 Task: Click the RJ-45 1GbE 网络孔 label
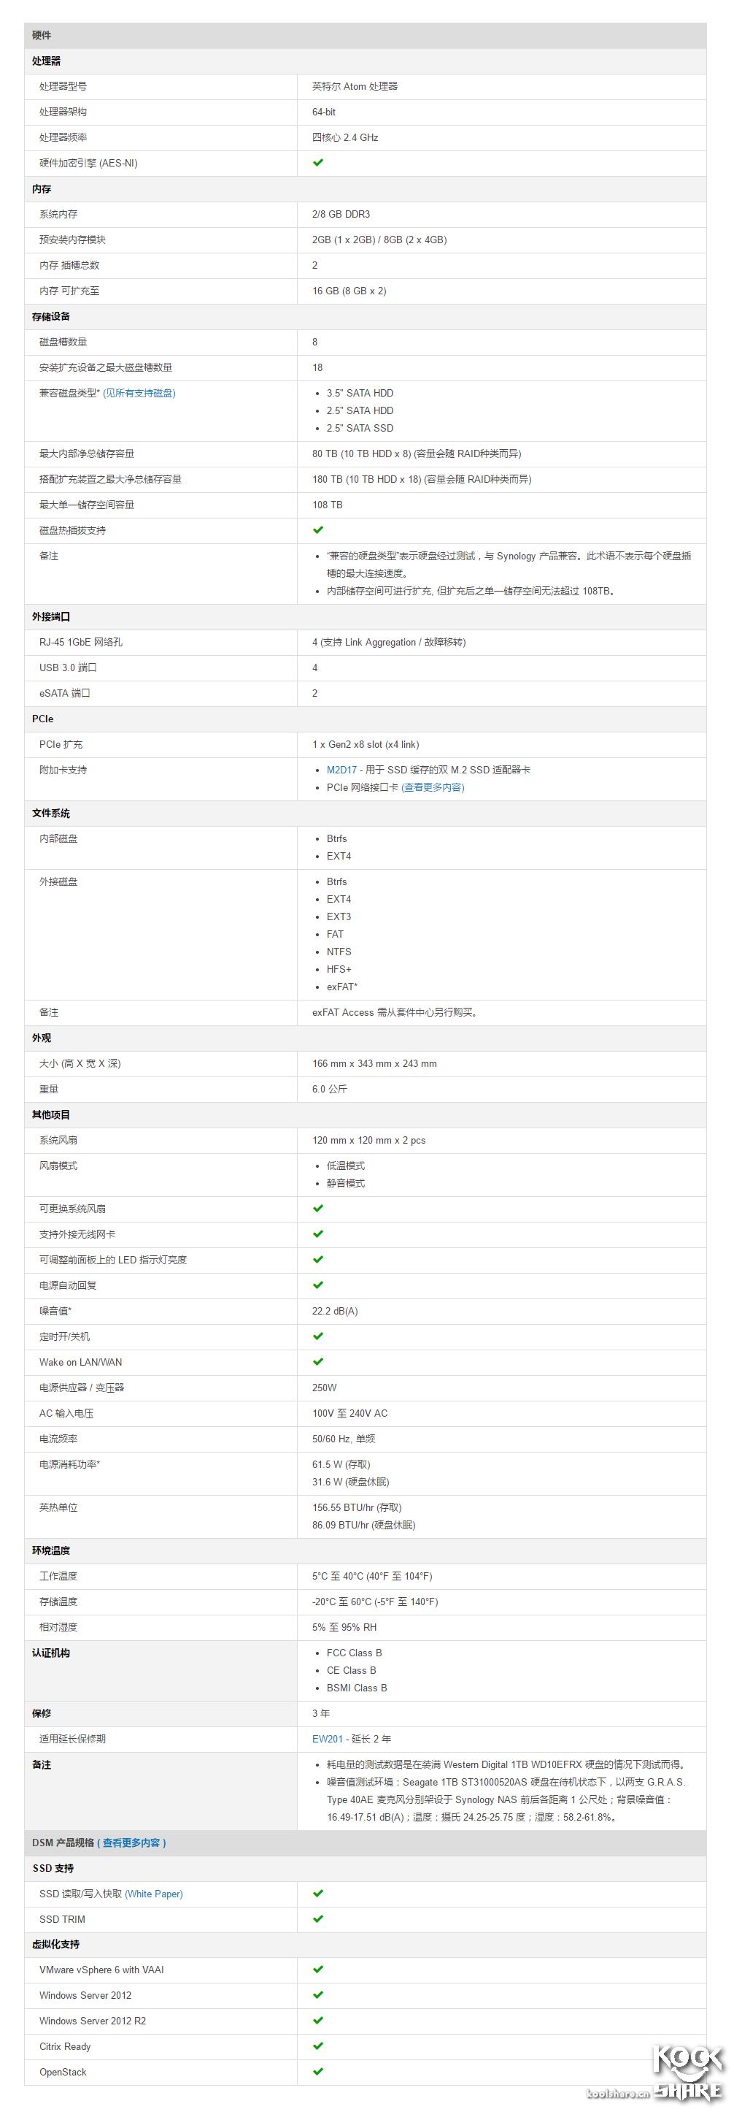pyautogui.click(x=81, y=642)
